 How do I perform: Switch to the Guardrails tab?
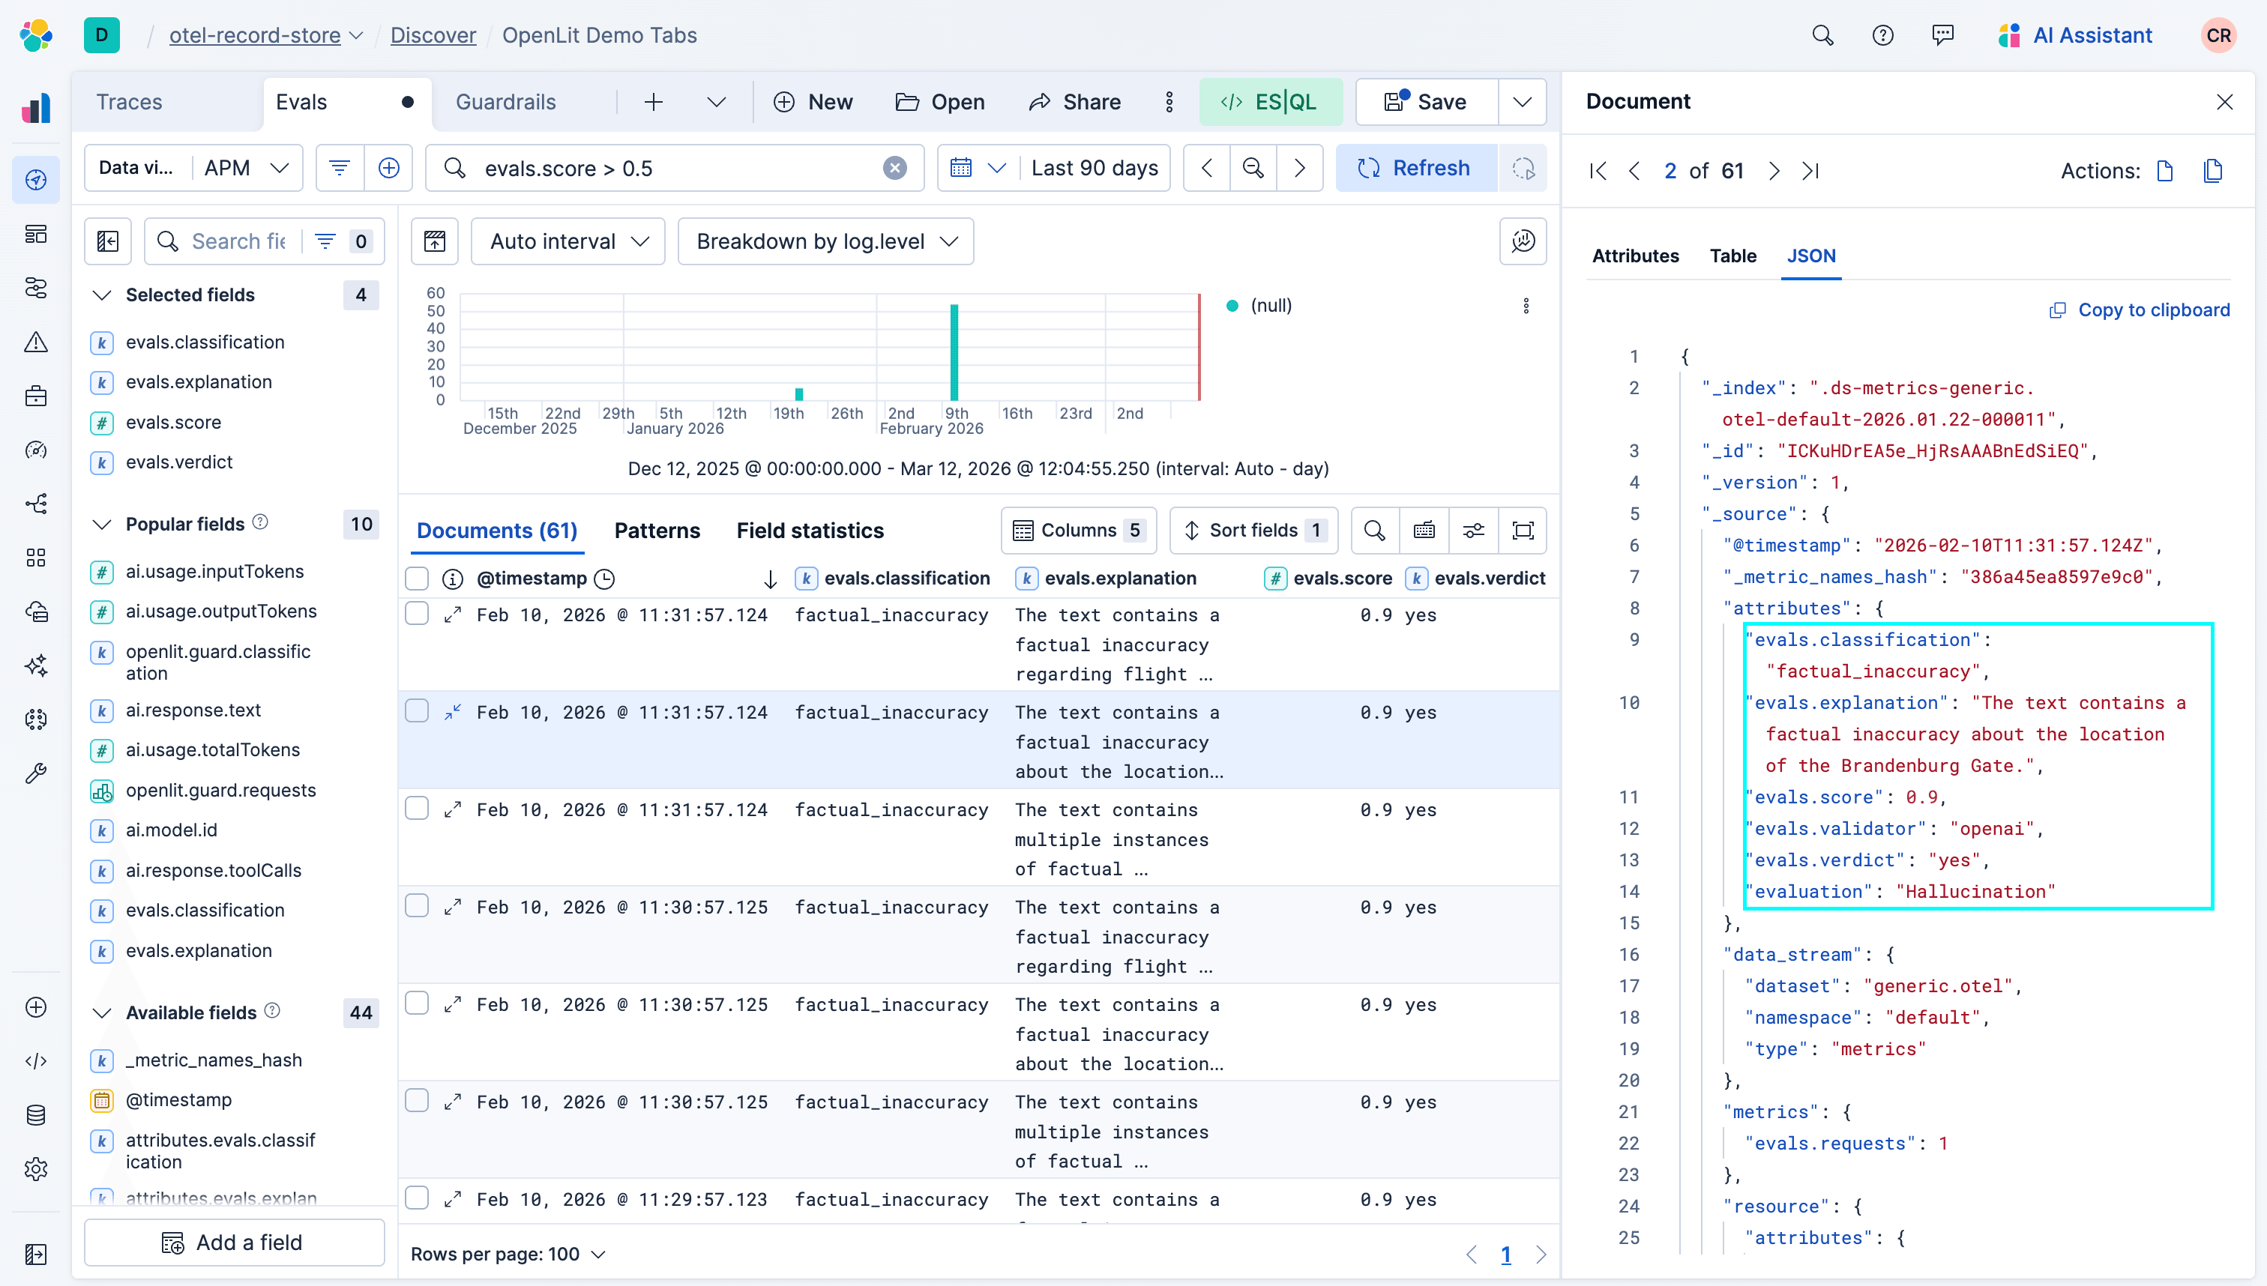505,102
